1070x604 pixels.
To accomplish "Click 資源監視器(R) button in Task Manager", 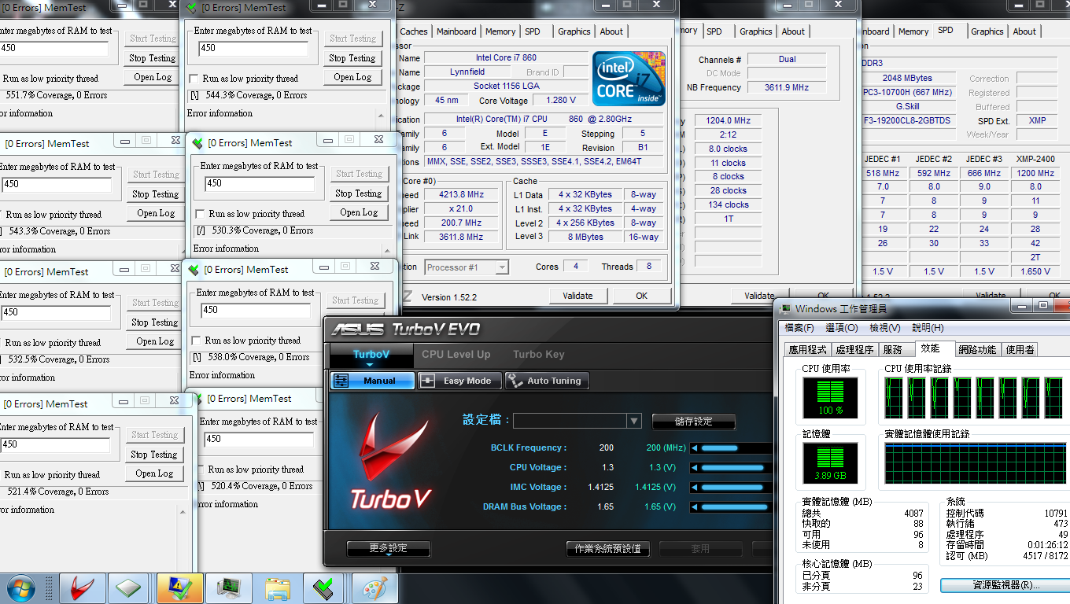I will click(1005, 586).
